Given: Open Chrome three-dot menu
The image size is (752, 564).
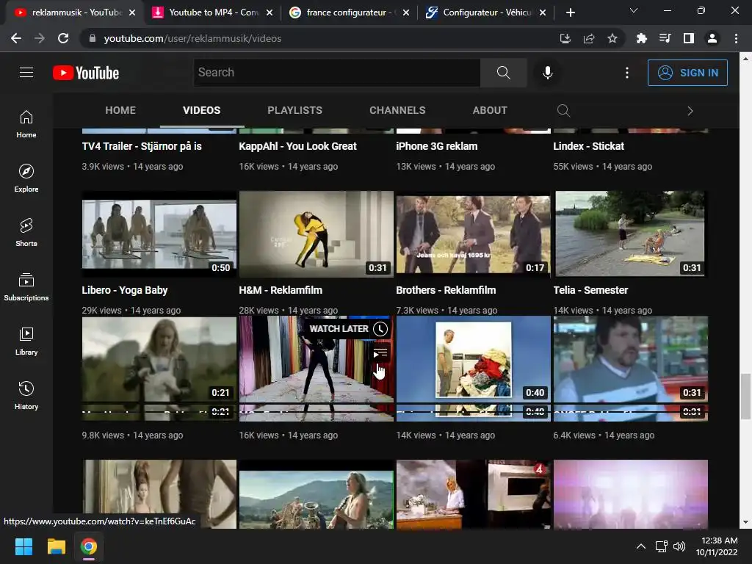Looking at the screenshot, I should point(736,38).
